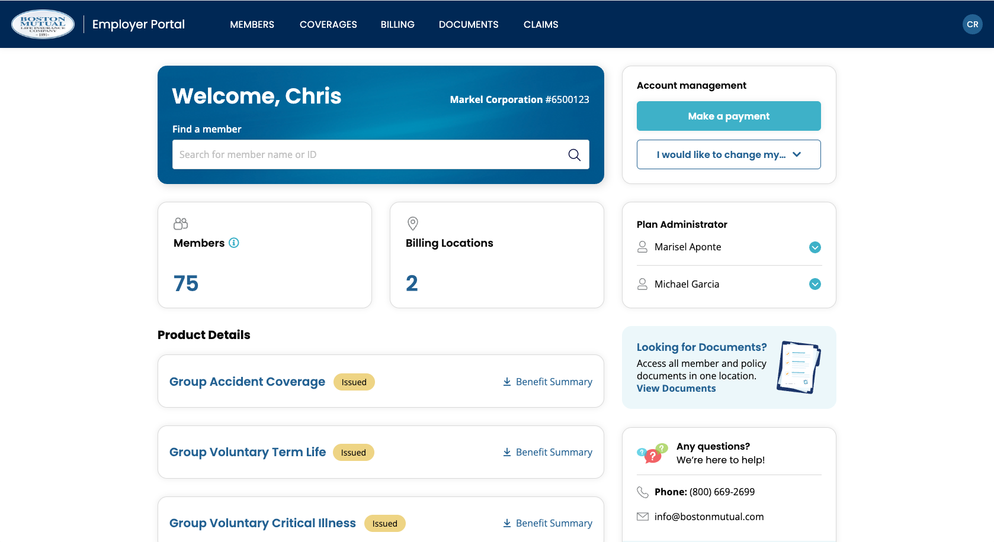The image size is (994, 542).
Task: Open the CR user avatar menu
Action: point(972,24)
